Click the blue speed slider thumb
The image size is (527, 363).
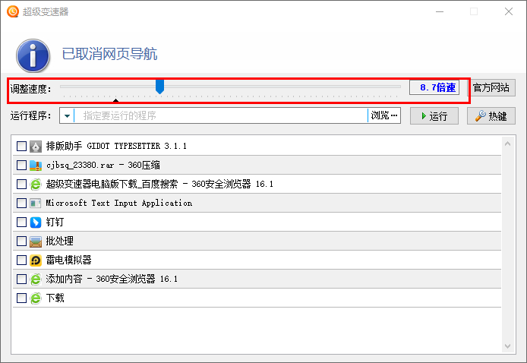point(159,87)
